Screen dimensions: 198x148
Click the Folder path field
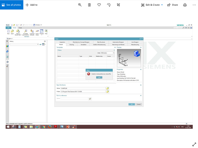(83, 91)
